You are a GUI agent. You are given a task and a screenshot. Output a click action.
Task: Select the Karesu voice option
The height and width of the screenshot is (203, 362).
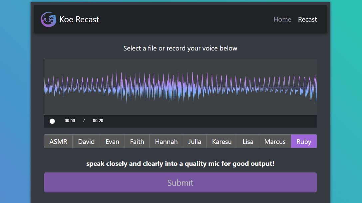[221, 141]
